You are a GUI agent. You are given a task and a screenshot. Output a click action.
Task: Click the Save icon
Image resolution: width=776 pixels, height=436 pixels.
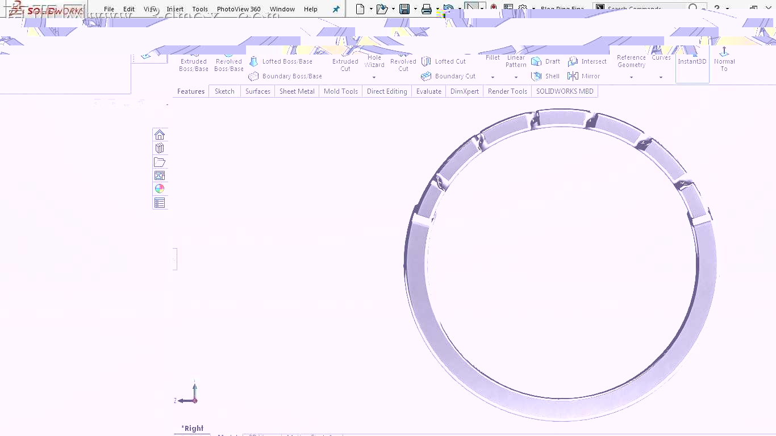coord(404,9)
